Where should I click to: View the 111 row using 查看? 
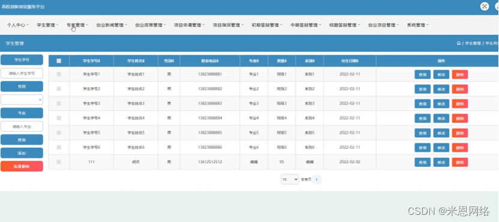(x=422, y=162)
